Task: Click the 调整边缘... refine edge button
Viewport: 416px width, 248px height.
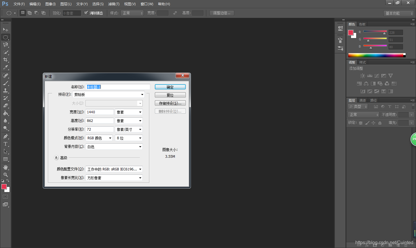Action: [222, 13]
